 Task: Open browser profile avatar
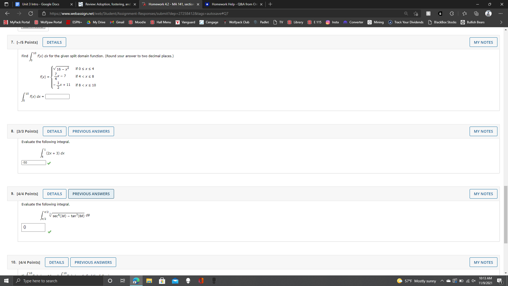488,14
